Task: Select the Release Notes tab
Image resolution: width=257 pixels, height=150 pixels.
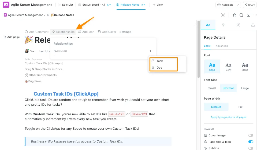Action: pyautogui.click(x=128, y=5)
